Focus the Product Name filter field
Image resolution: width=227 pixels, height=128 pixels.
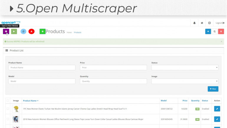click(42, 67)
